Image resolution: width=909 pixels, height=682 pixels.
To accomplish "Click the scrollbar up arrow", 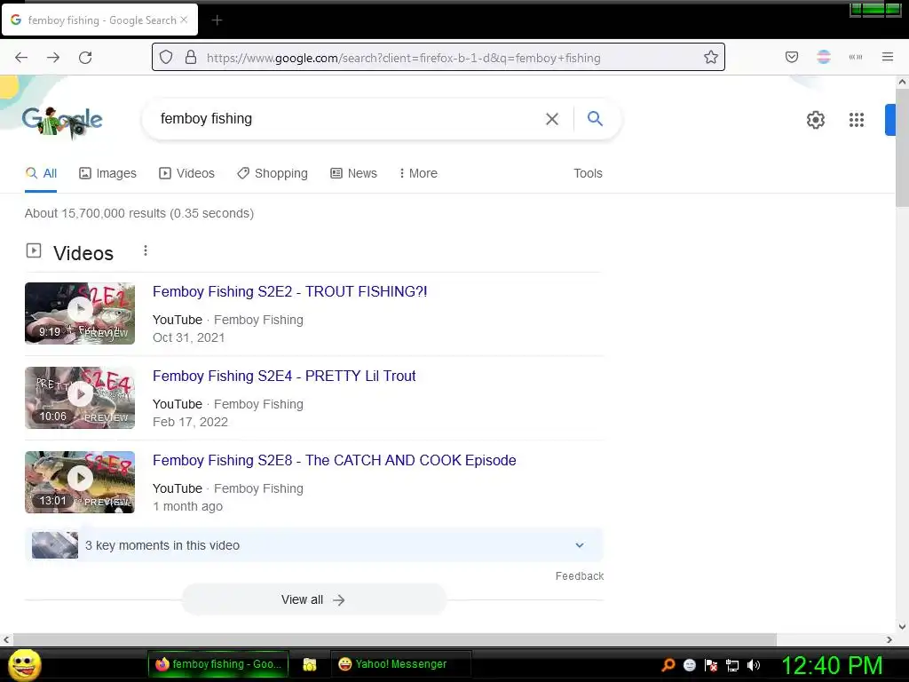I will (902, 82).
